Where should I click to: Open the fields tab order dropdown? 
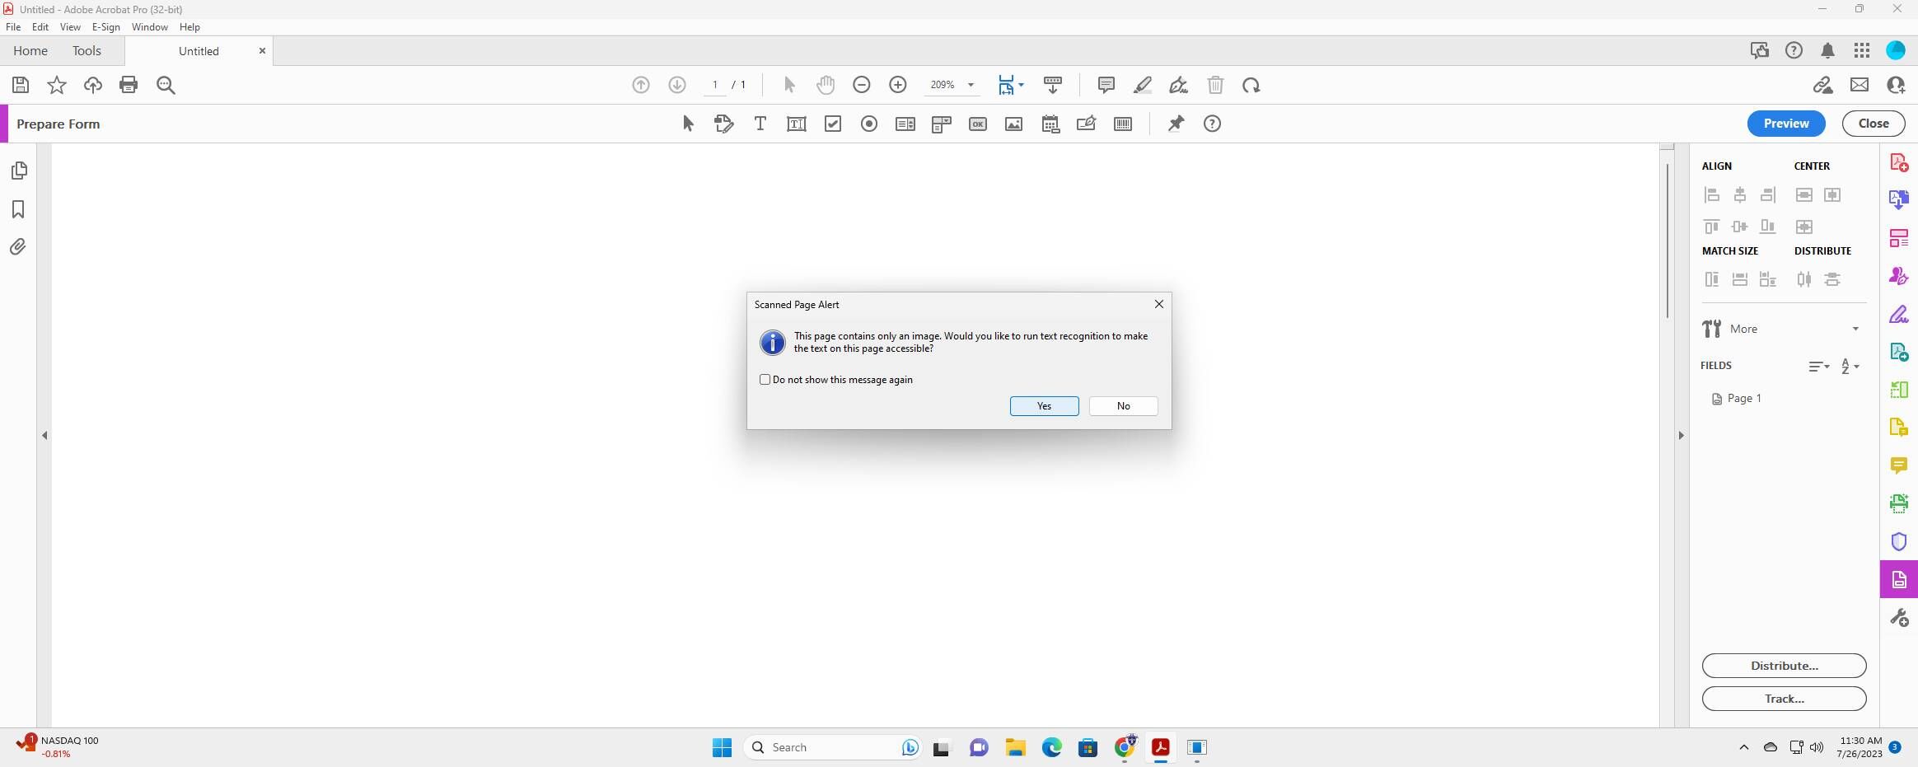tap(1818, 367)
